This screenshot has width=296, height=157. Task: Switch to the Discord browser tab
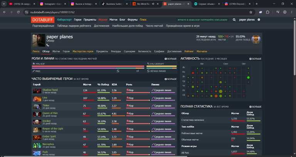click(238, 4)
